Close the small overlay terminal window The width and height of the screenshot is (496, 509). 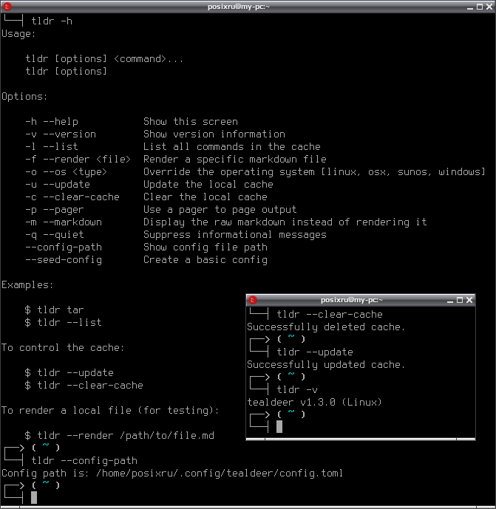pos(469,300)
